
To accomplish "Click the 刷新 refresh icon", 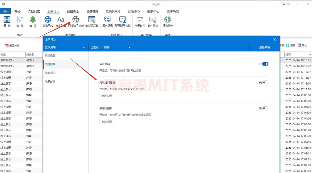I will (x=288, y=45).
